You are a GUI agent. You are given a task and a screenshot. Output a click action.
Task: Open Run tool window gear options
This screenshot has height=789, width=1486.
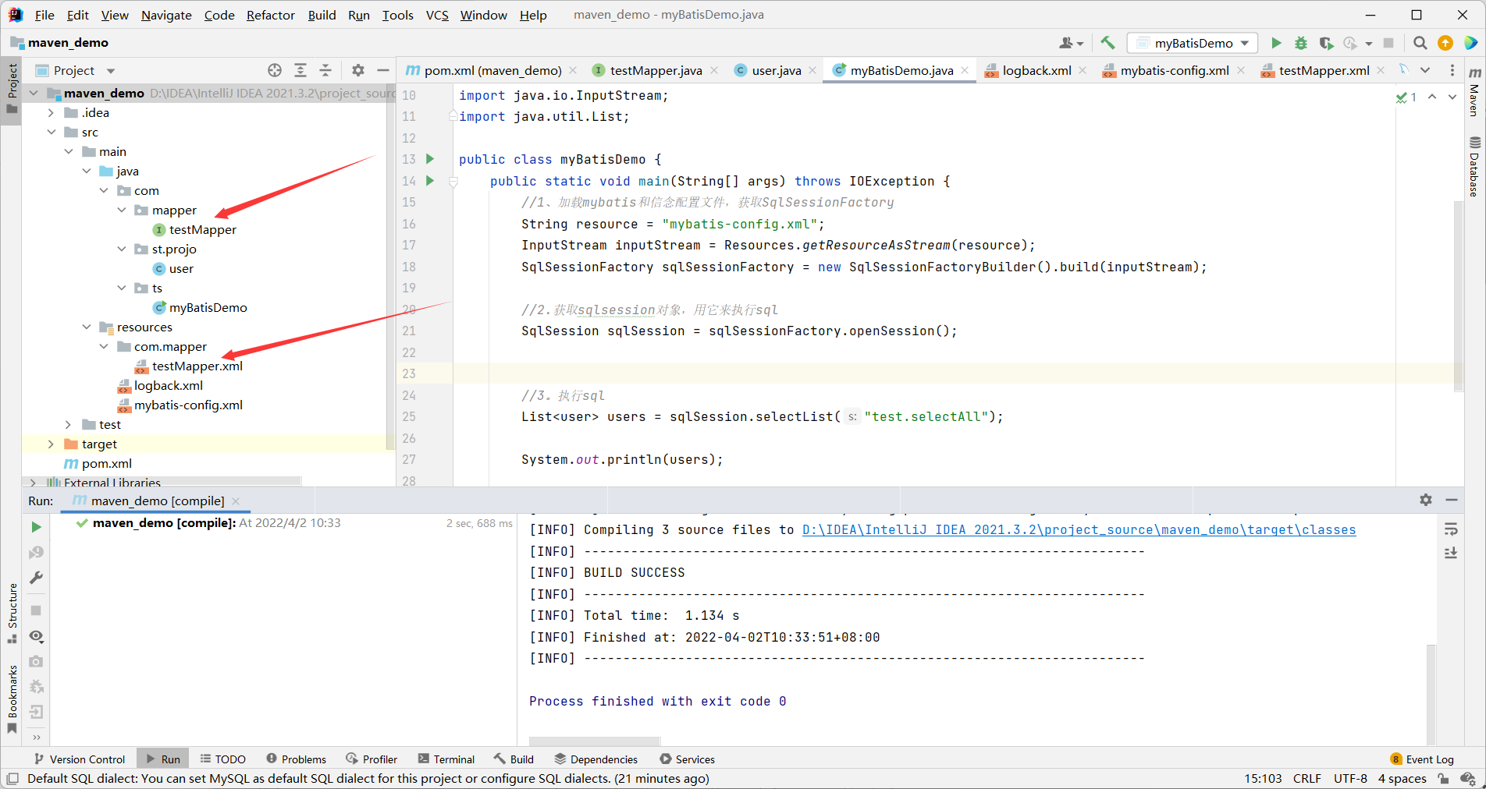[1426, 500]
